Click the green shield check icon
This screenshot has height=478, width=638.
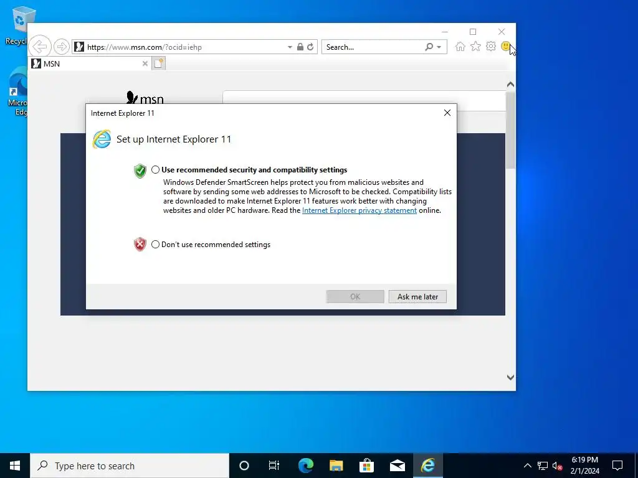[x=140, y=171]
